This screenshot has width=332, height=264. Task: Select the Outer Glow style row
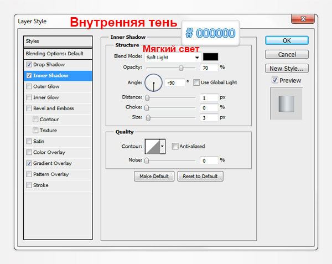58,86
